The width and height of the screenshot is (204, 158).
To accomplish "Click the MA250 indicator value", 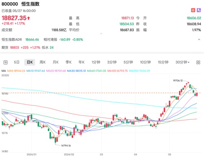I will (x=140, y=71).
